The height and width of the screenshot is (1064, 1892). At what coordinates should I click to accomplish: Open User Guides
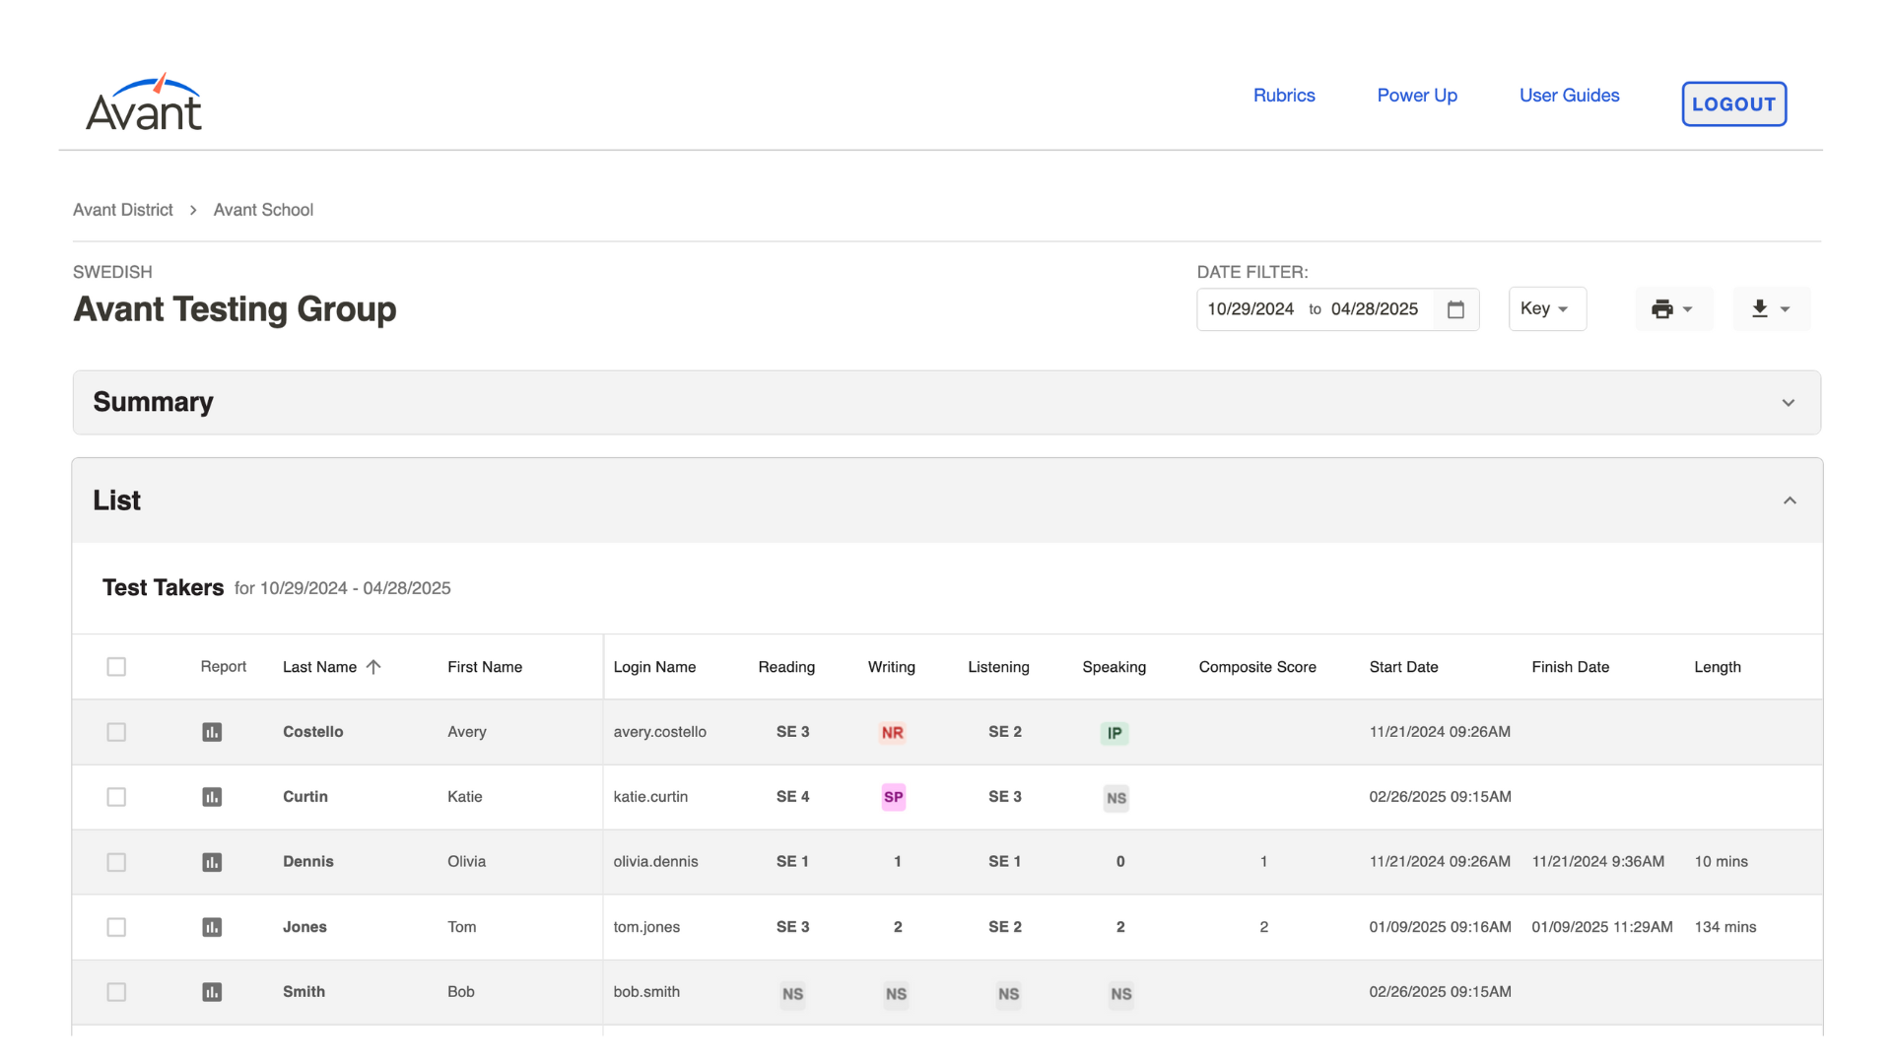(1569, 96)
